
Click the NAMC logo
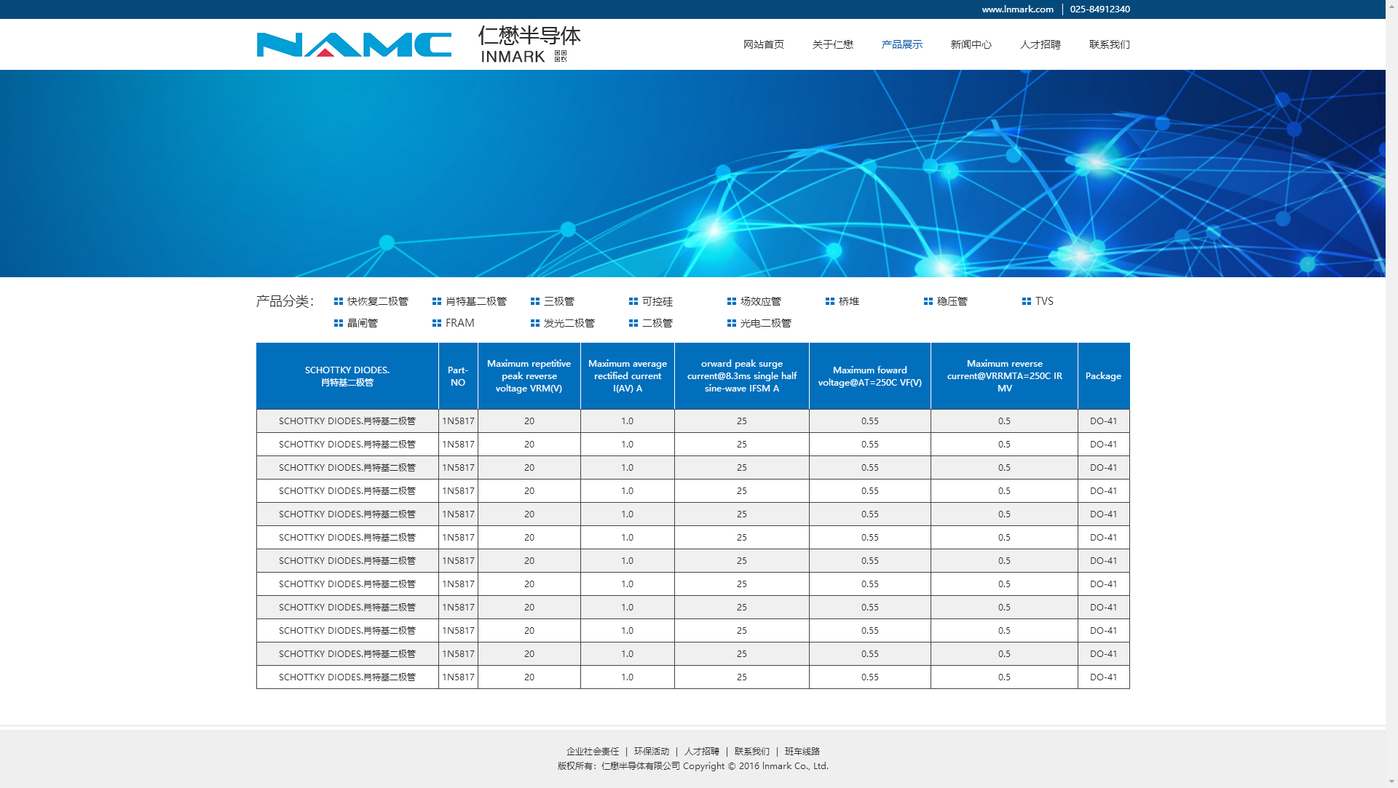click(354, 44)
